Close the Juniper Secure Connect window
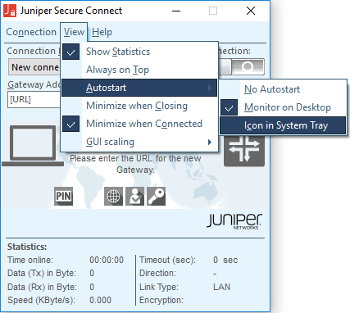This screenshot has height=313, width=350. coord(251,11)
